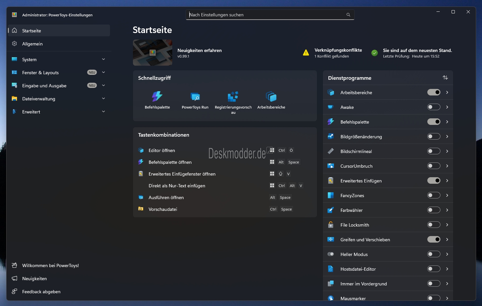Select Startseite in the sidebar
Screen dimensions: 482x306
click(x=32, y=31)
